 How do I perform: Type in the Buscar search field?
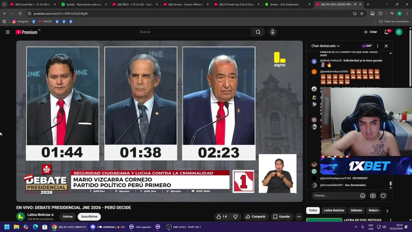click(x=194, y=32)
